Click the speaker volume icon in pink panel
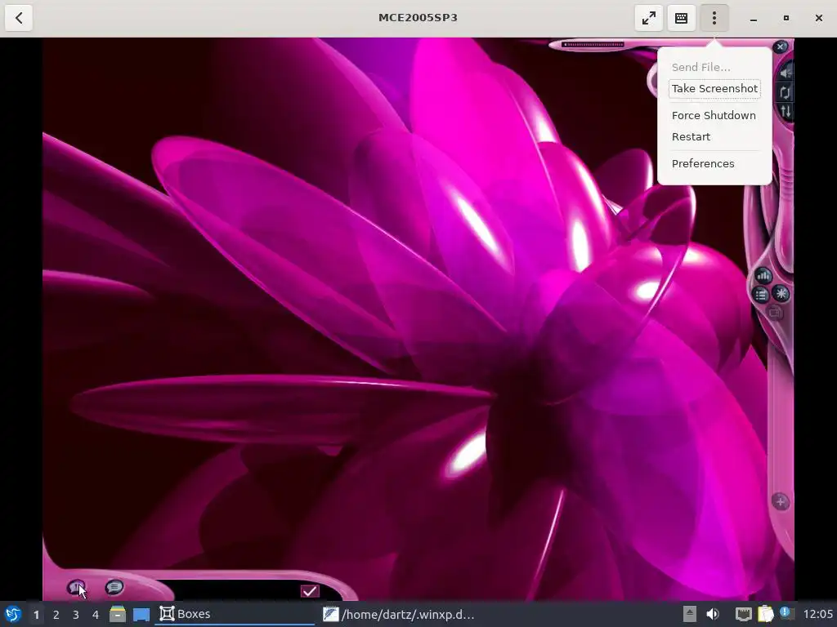The height and width of the screenshot is (627, 837). click(786, 72)
